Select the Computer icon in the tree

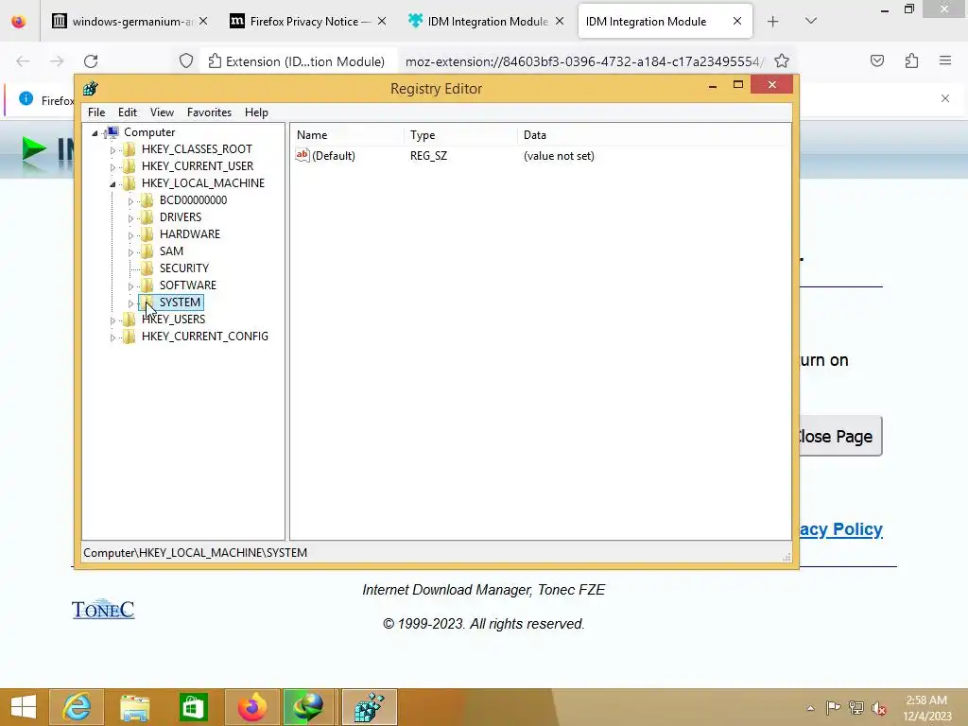(x=112, y=132)
